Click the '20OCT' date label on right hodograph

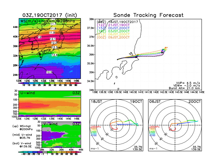pyautogui.click(x=195, y=101)
